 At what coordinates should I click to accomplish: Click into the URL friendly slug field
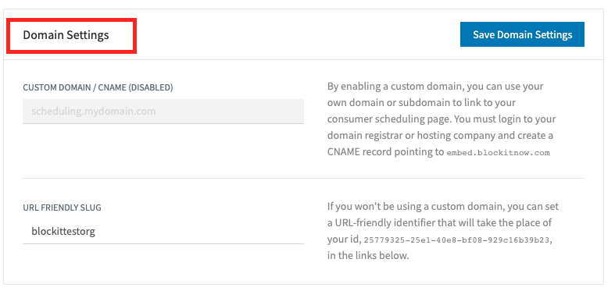163,232
